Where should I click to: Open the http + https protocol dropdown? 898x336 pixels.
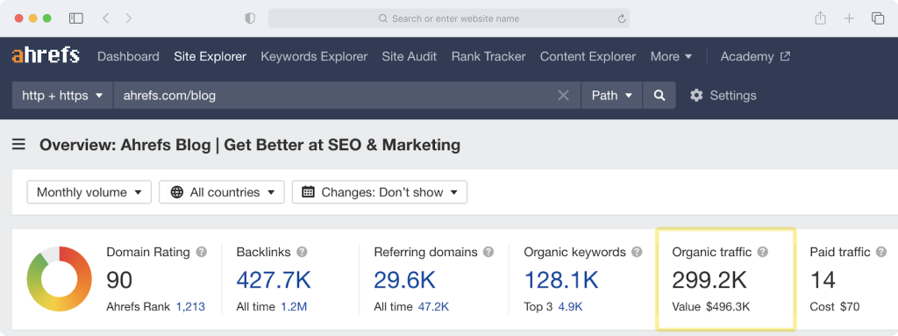click(62, 95)
